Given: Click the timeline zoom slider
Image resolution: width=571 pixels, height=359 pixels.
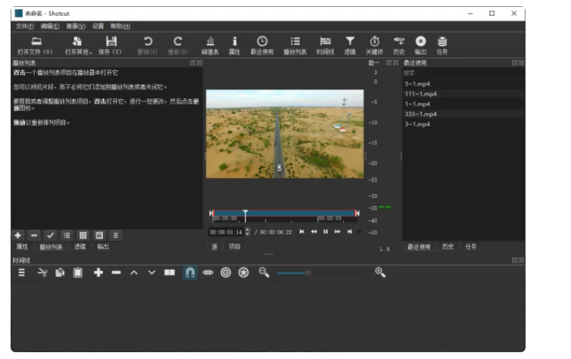Looking at the screenshot, I should 308,273.
